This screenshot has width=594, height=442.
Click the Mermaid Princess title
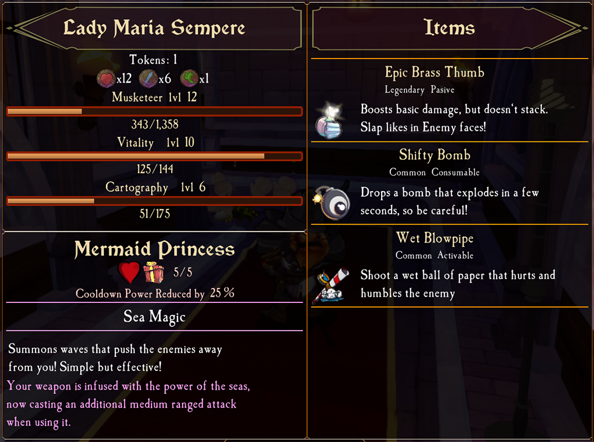point(154,250)
